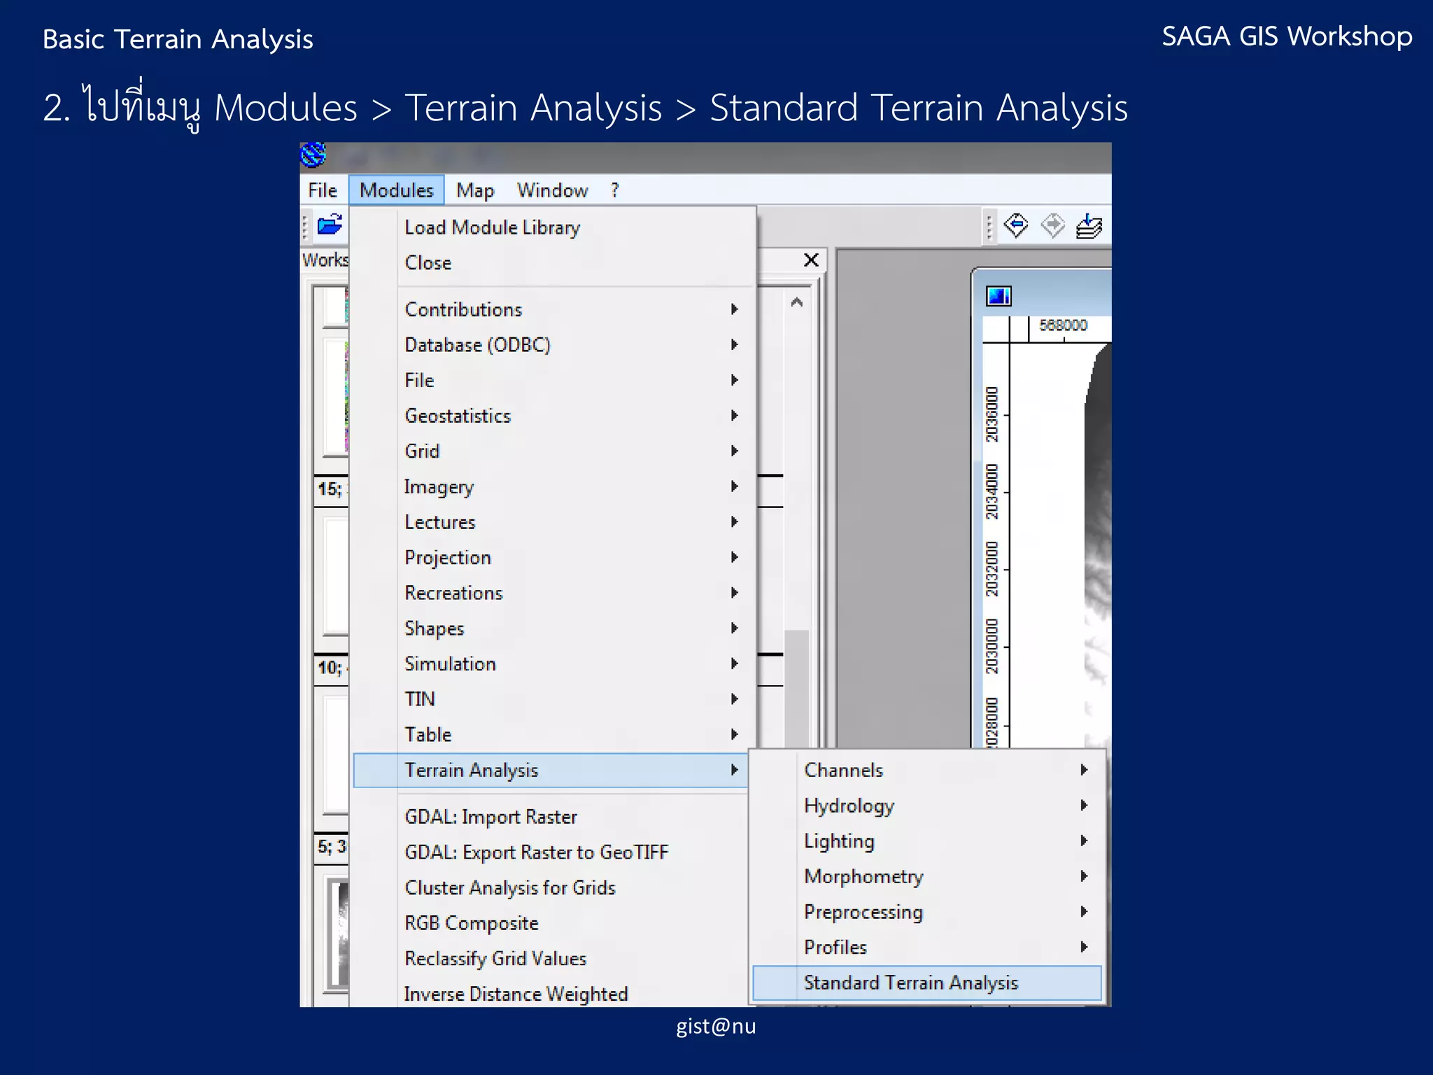Image resolution: width=1433 pixels, height=1075 pixels.
Task: Choose Cluster Analysis for Grids
Action: (551, 887)
